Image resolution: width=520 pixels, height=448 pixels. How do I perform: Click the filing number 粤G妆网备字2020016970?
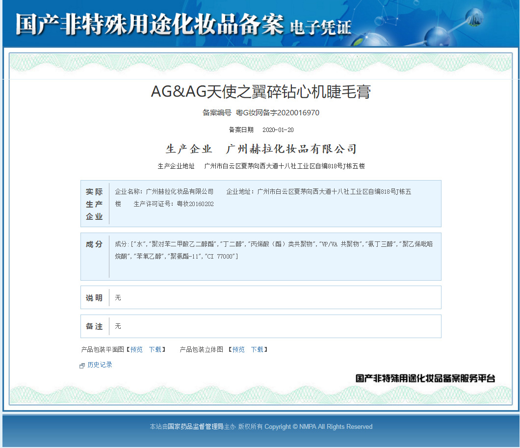tap(278, 113)
